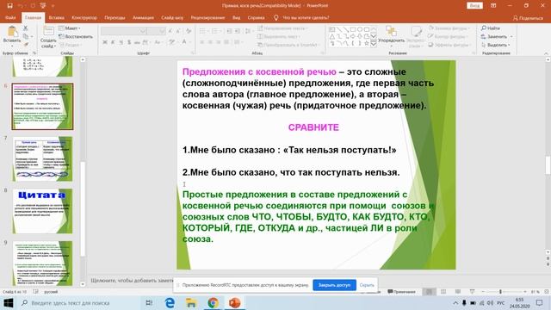Switch to the Вставка tab

pyautogui.click(x=56, y=17)
